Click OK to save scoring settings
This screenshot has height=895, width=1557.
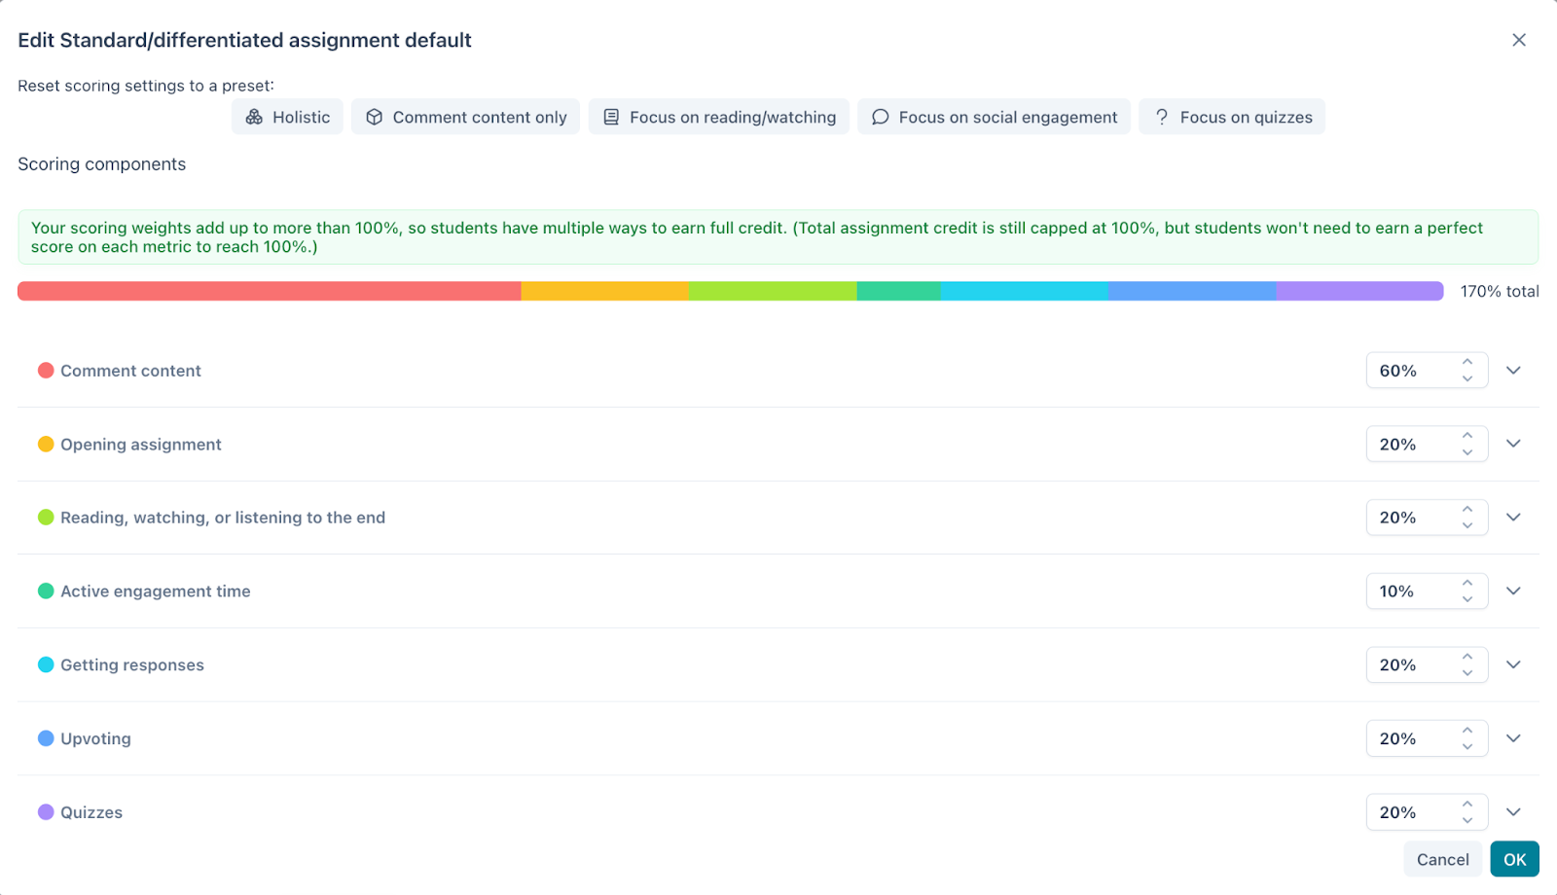tap(1514, 859)
